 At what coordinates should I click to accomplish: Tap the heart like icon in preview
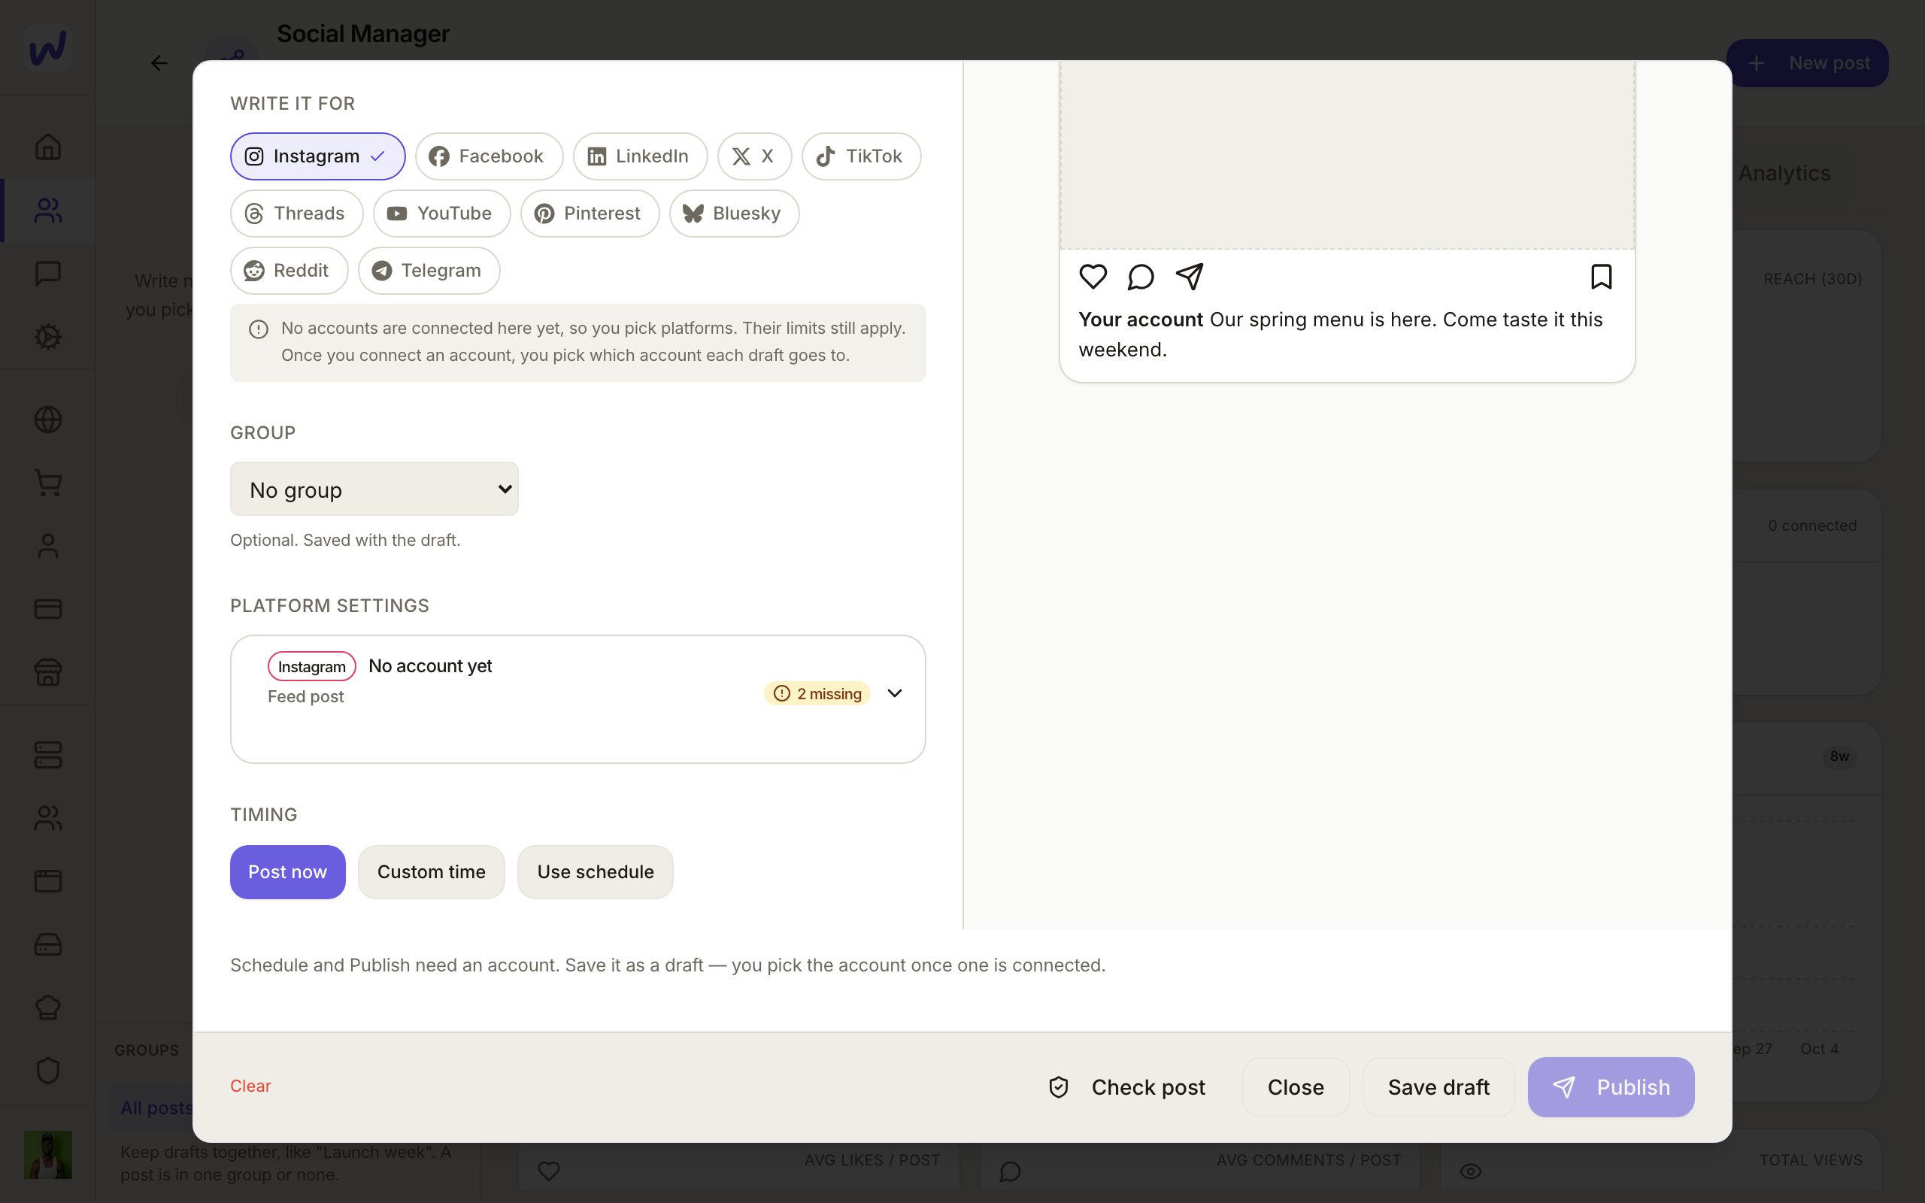1093,276
